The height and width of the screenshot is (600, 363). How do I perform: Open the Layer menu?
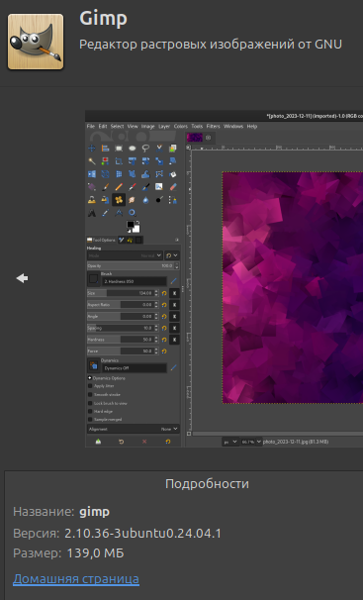click(164, 127)
